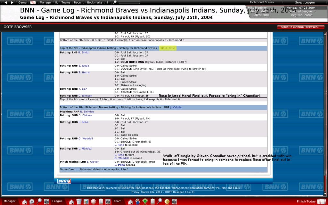Expand the Teams menu
This screenshot has height=205, width=328.
coord(66,2)
